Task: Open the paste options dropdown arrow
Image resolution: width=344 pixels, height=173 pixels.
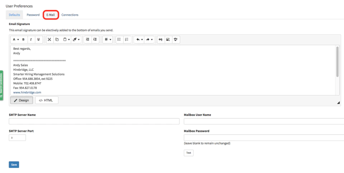Action: 69,40
